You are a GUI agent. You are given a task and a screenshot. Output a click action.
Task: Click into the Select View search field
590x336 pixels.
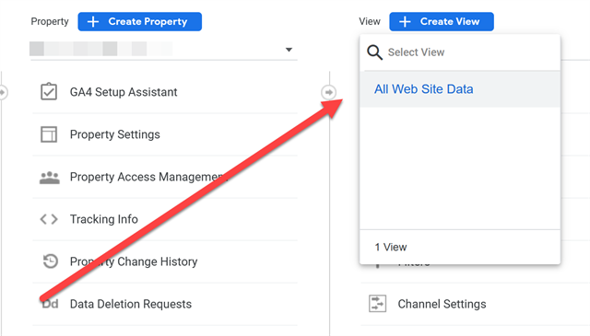(460, 52)
